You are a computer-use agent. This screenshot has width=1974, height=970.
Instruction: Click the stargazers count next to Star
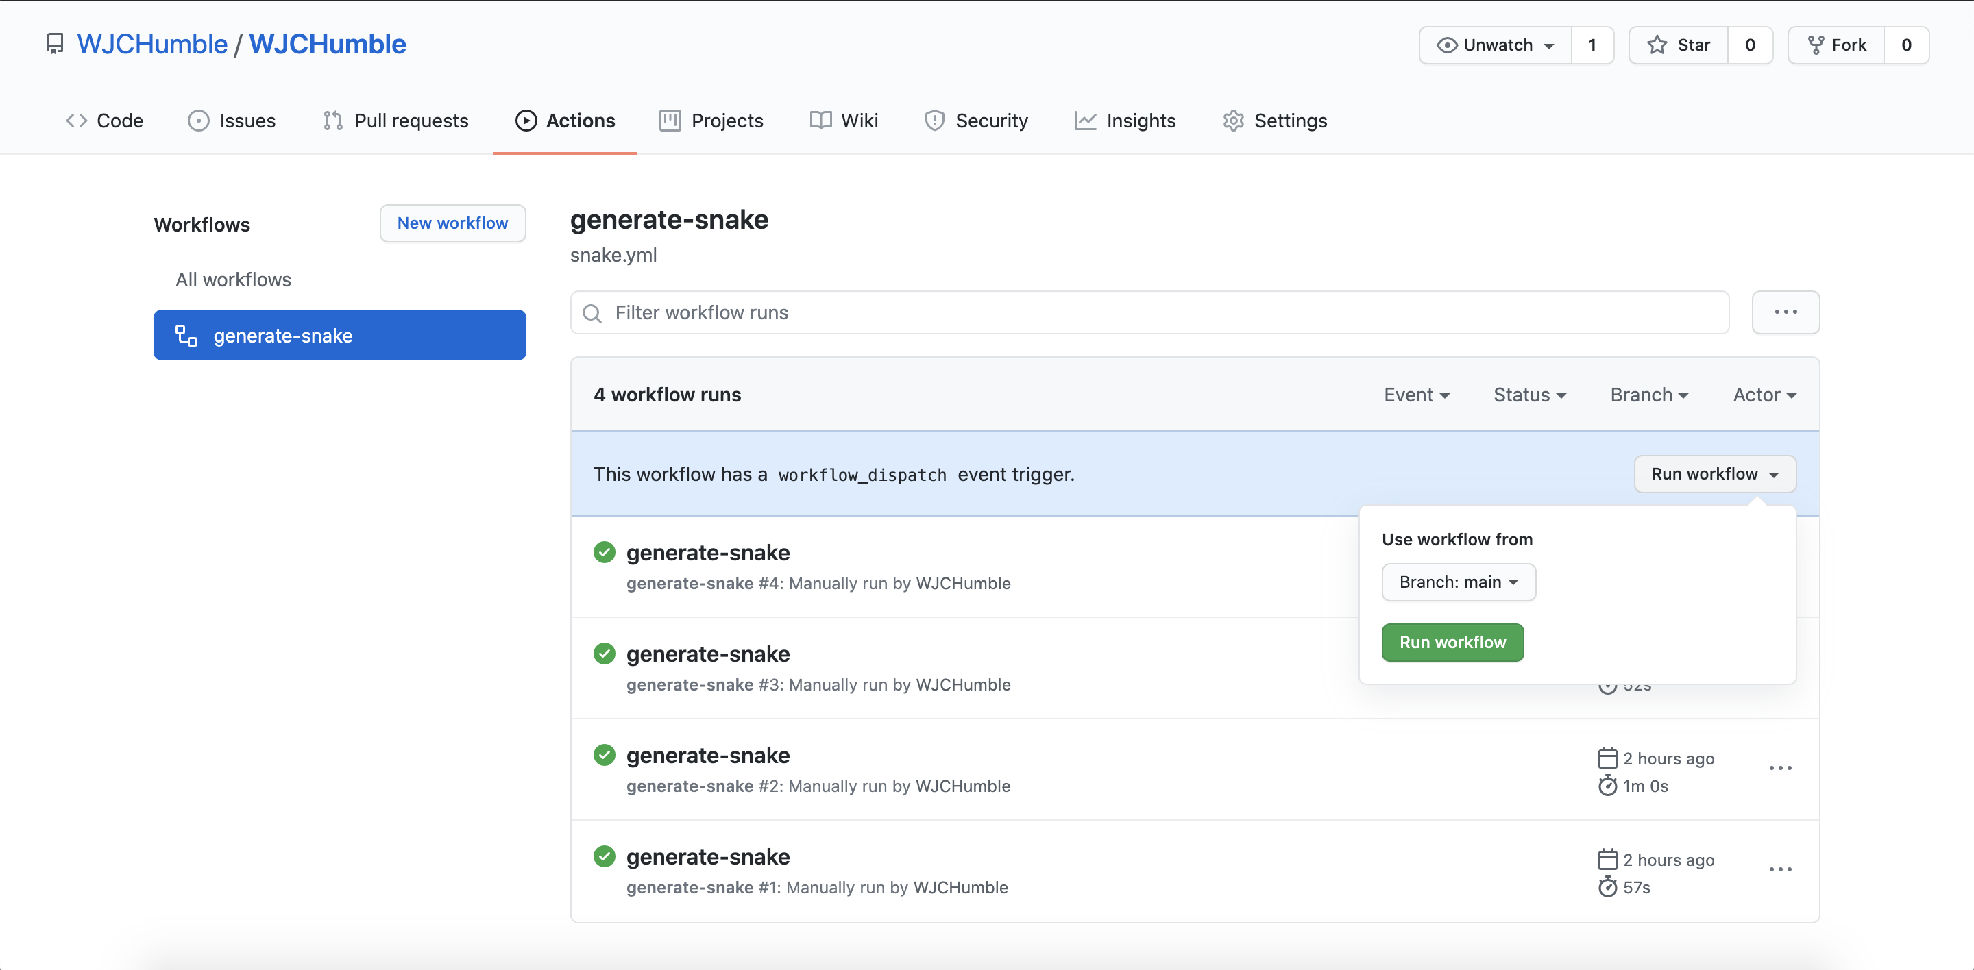click(x=1751, y=45)
